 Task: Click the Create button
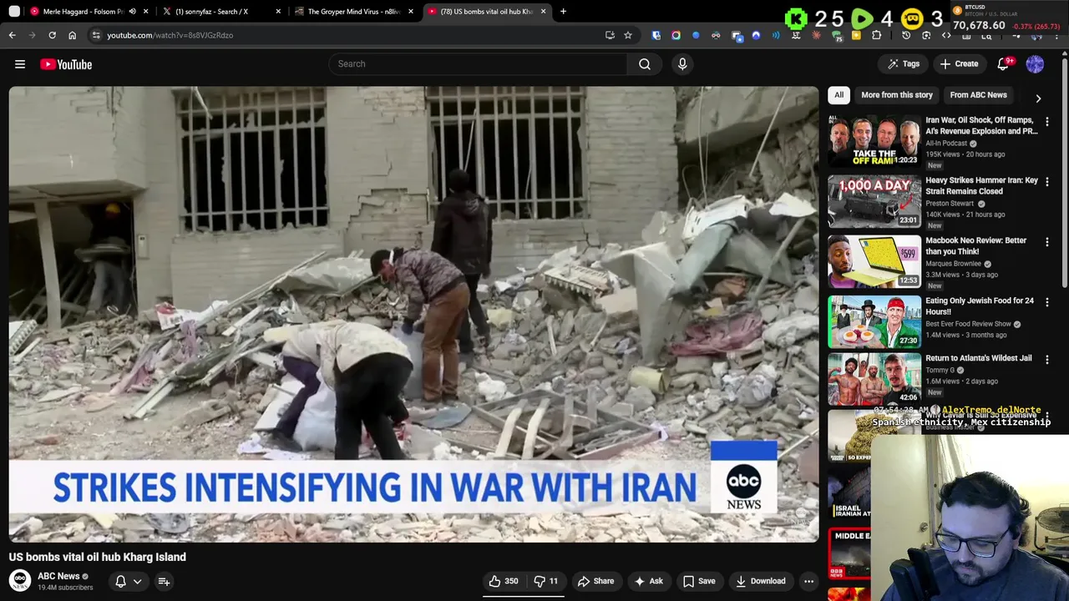[x=959, y=64]
